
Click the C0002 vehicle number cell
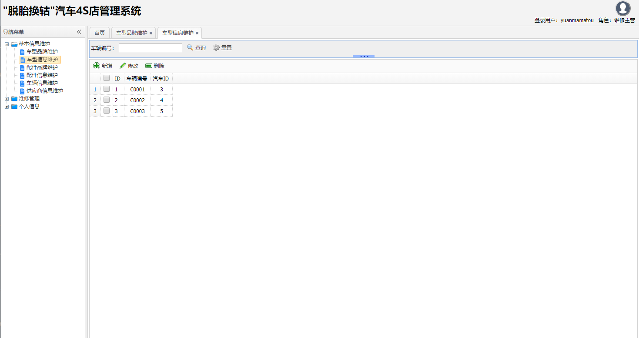pos(137,100)
